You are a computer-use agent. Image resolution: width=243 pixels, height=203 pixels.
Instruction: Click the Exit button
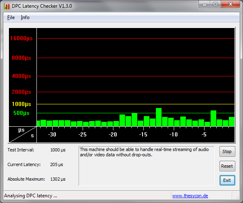pos(227,180)
